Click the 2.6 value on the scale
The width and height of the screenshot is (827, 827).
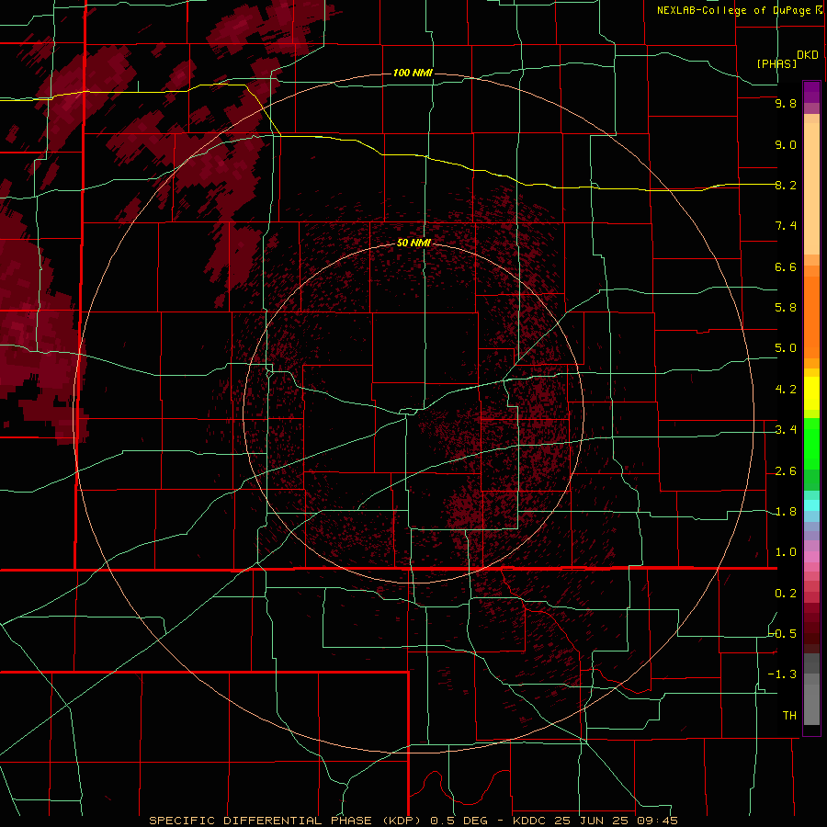point(786,471)
